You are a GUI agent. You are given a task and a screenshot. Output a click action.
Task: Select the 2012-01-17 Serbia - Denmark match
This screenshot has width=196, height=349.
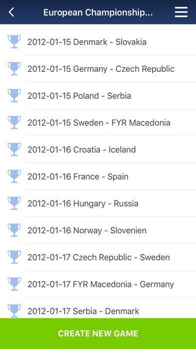(98, 308)
